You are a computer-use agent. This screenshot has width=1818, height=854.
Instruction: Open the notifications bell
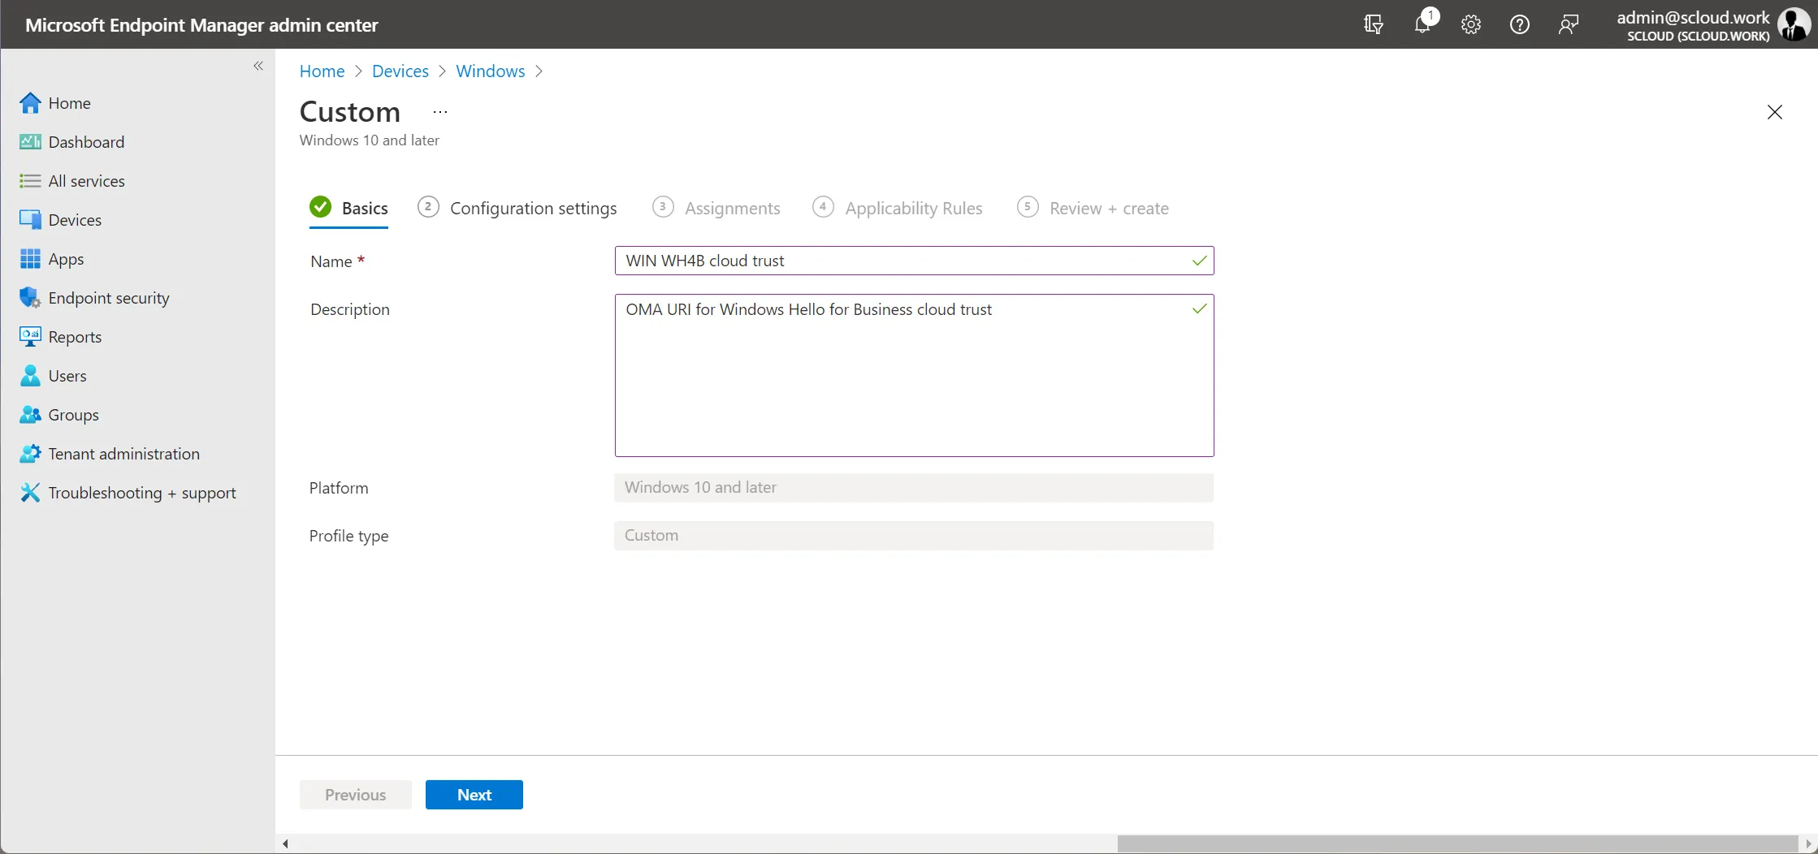point(1423,24)
